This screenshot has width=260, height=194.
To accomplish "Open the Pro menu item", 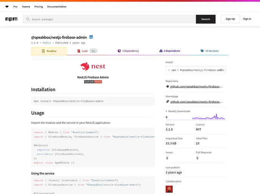I will [15, 7].
